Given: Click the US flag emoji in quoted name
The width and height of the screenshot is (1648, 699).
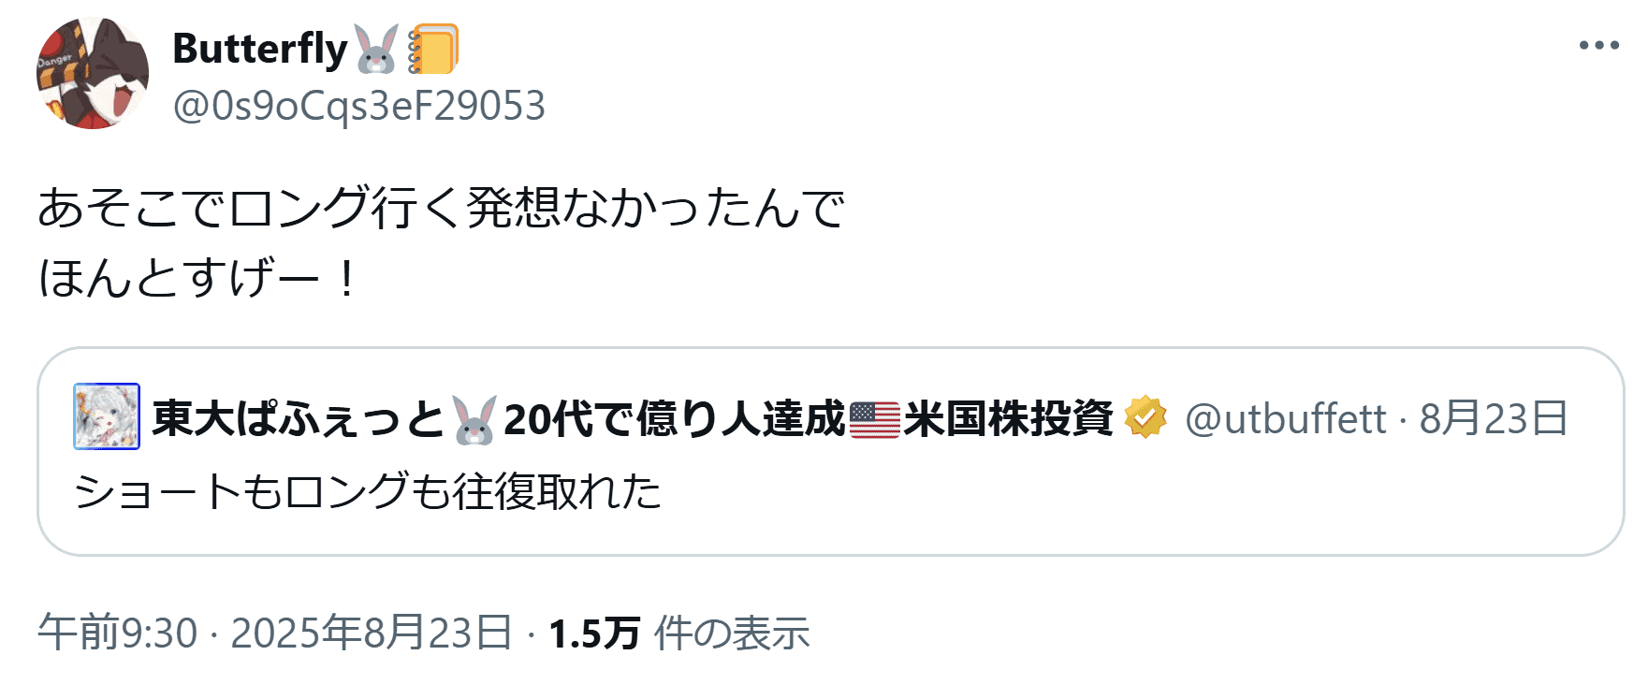Looking at the screenshot, I should [874, 419].
